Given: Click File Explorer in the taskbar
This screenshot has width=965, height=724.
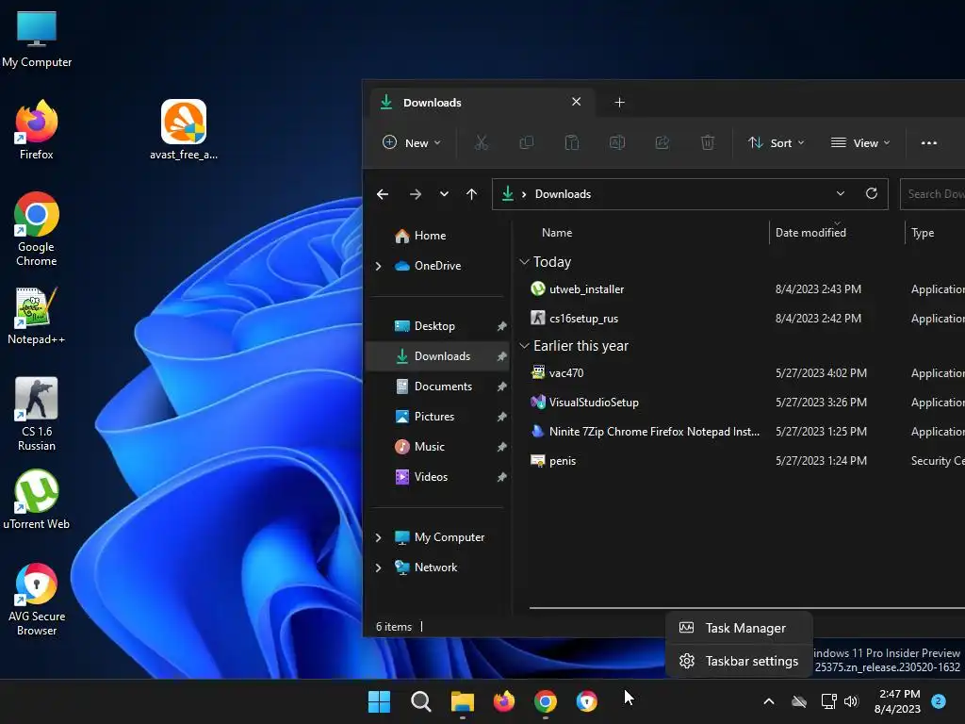Looking at the screenshot, I should (462, 701).
